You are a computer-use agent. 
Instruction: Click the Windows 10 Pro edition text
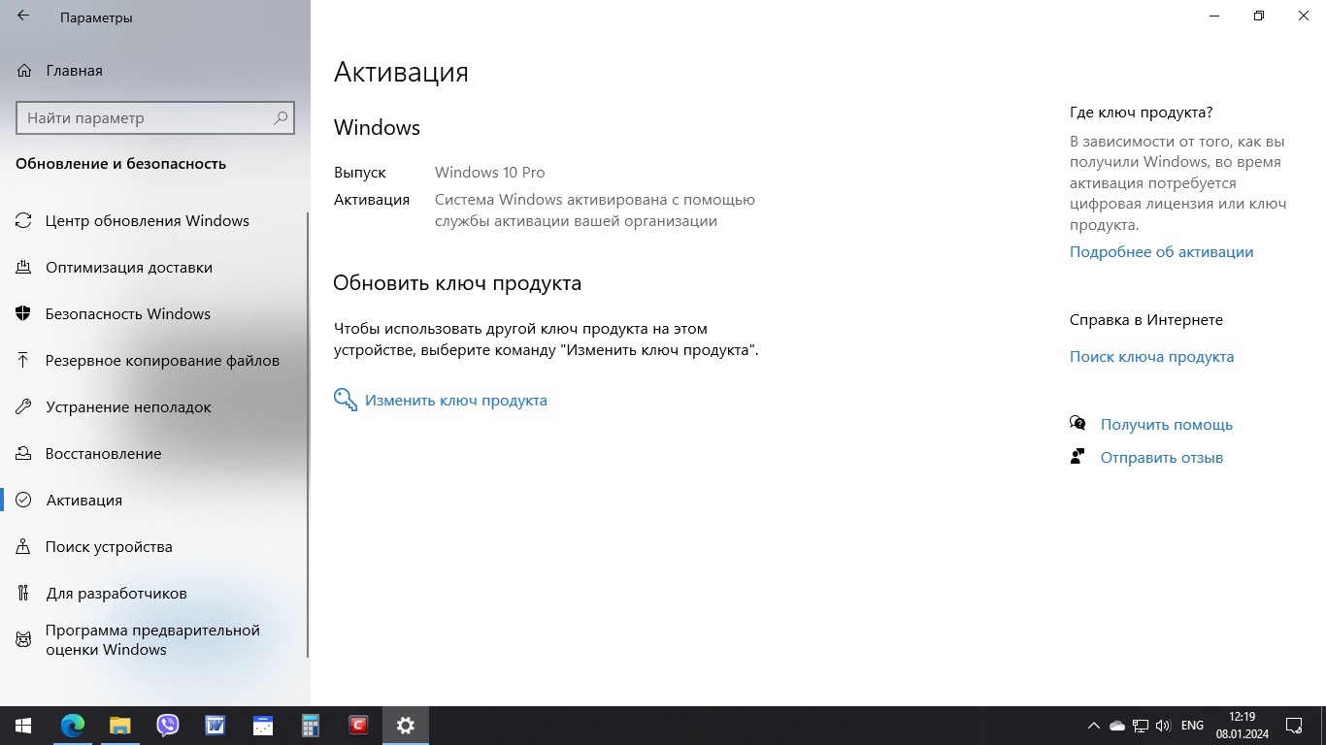pos(489,173)
